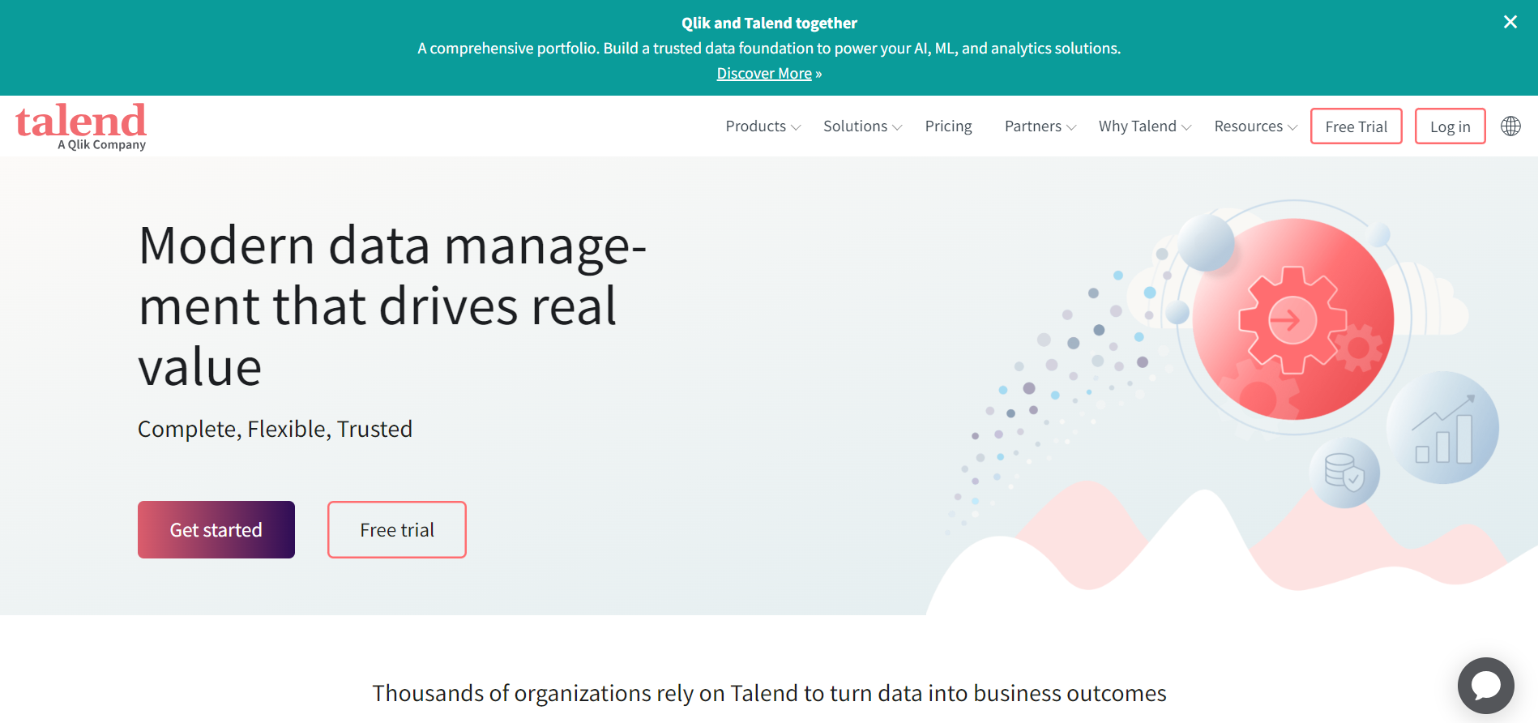The height and width of the screenshot is (723, 1538).
Task: Expand the Solutions dropdown menu
Action: [862, 126]
